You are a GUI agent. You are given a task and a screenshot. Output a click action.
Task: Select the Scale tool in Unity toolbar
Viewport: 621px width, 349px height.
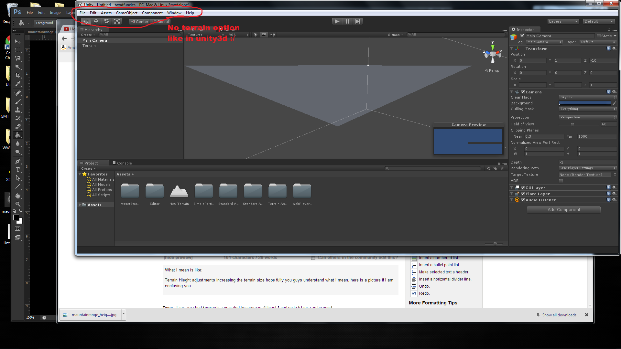[117, 21]
